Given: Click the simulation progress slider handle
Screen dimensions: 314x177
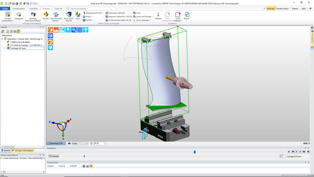Looking at the screenshot, I should coord(195,152).
